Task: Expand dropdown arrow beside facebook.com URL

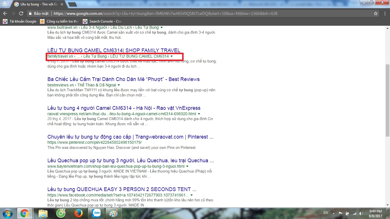Action: (192, 195)
